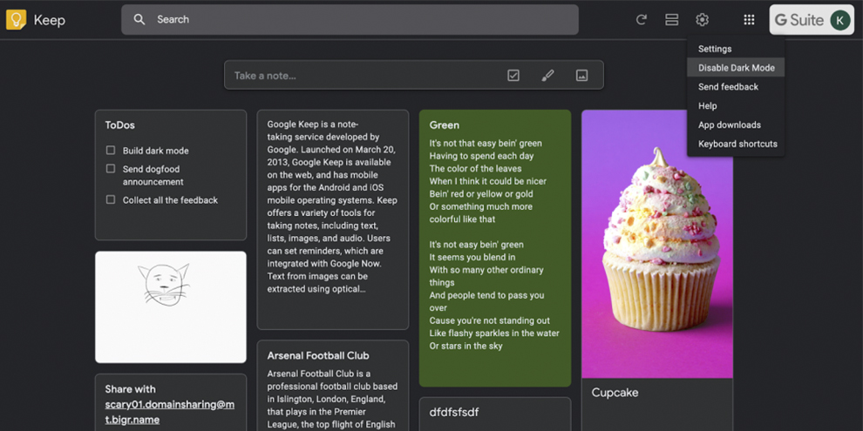Click the Cupcake caption text
The width and height of the screenshot is (863, 431).
[x=615, y=393]
